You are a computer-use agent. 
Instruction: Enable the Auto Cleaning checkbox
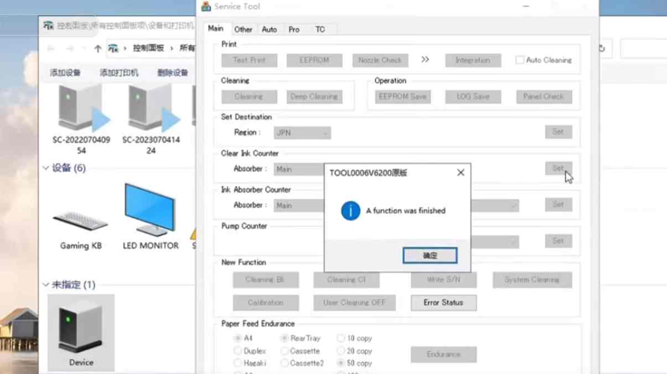click(520, 60)
